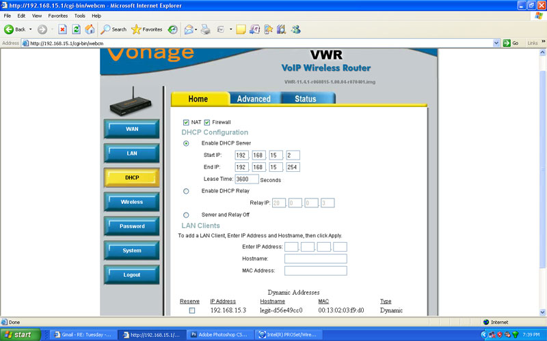Click the Go button beside address bar

click(511, 43)
